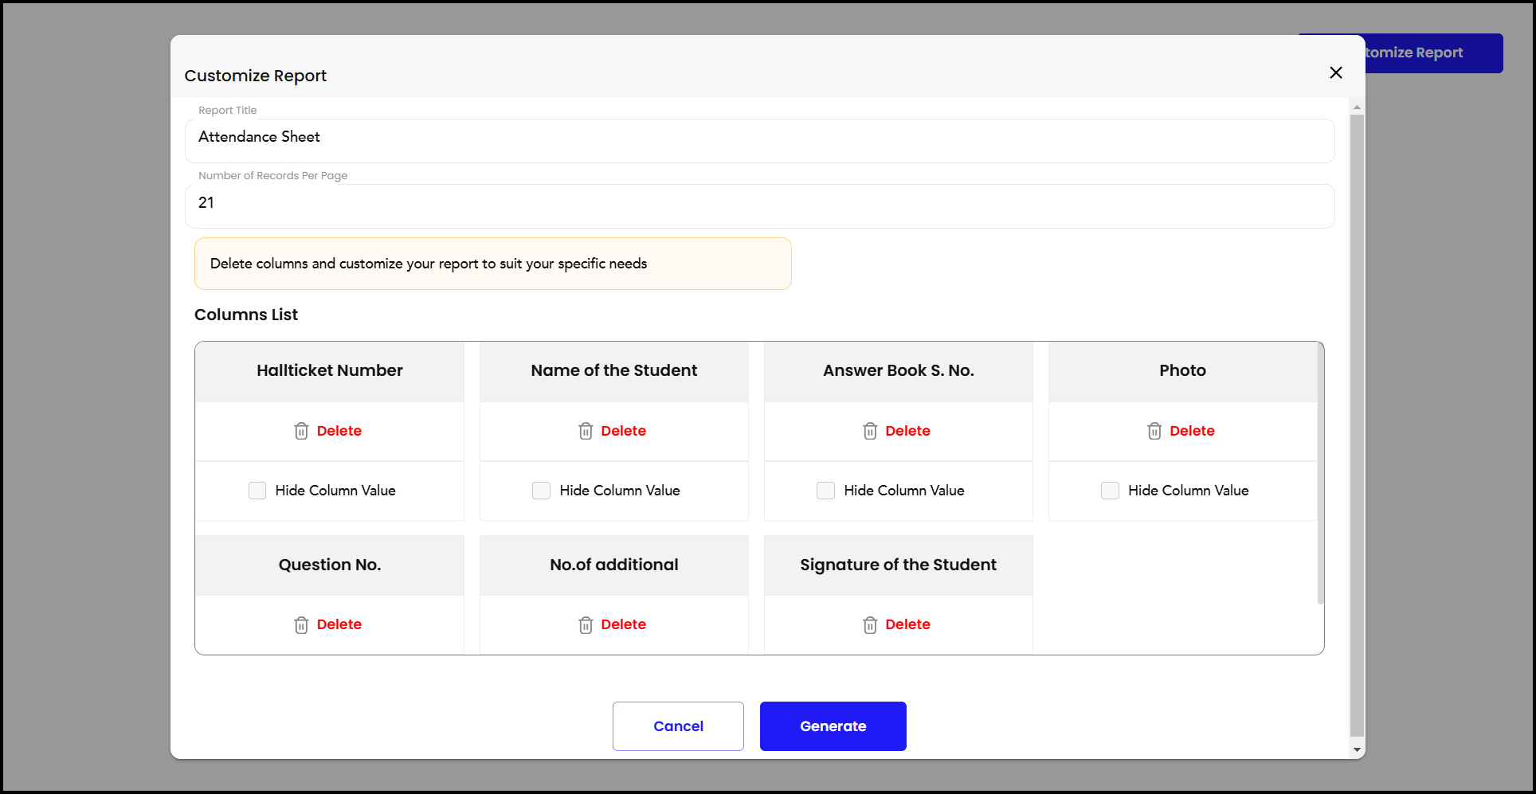The width and height of the screenshot is (1536, 794).
Task: Click the Photo column header
Action: [x=1183, y=371]
